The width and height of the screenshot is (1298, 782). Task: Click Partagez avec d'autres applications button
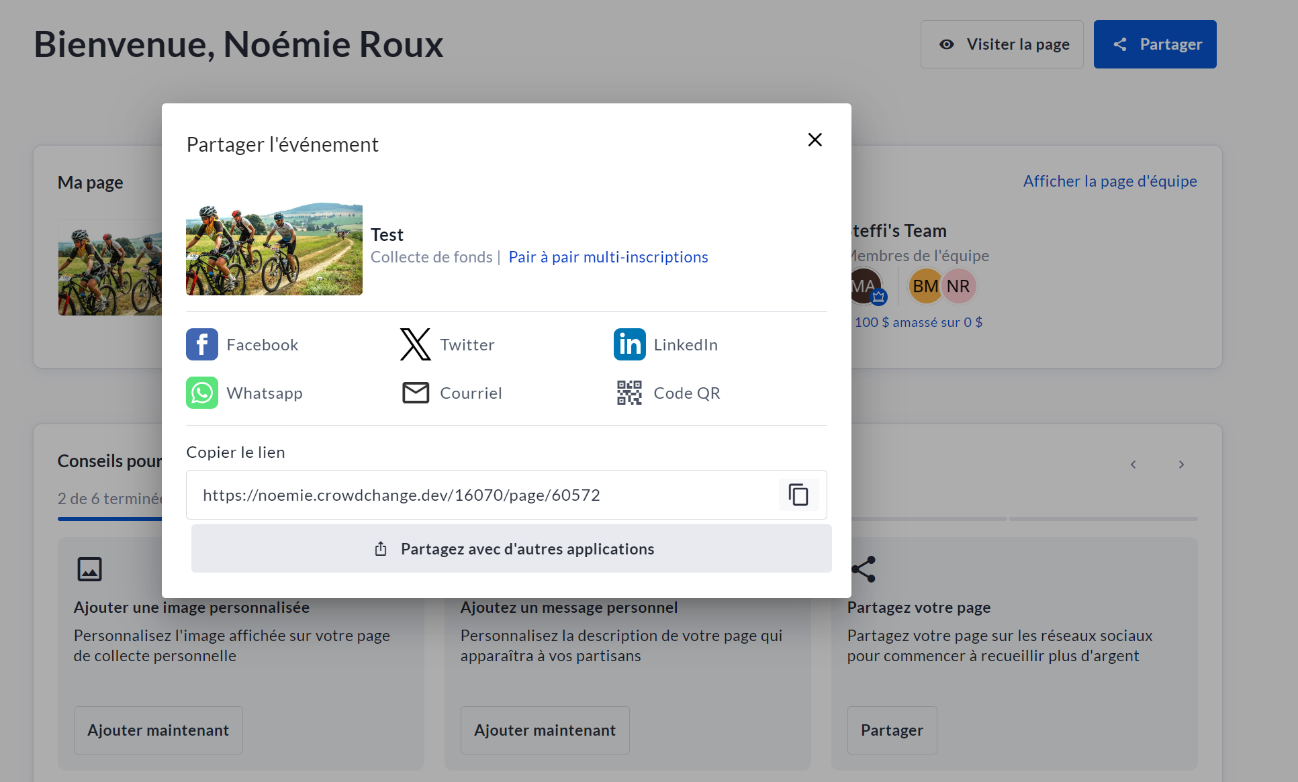[x=511, y=548]
